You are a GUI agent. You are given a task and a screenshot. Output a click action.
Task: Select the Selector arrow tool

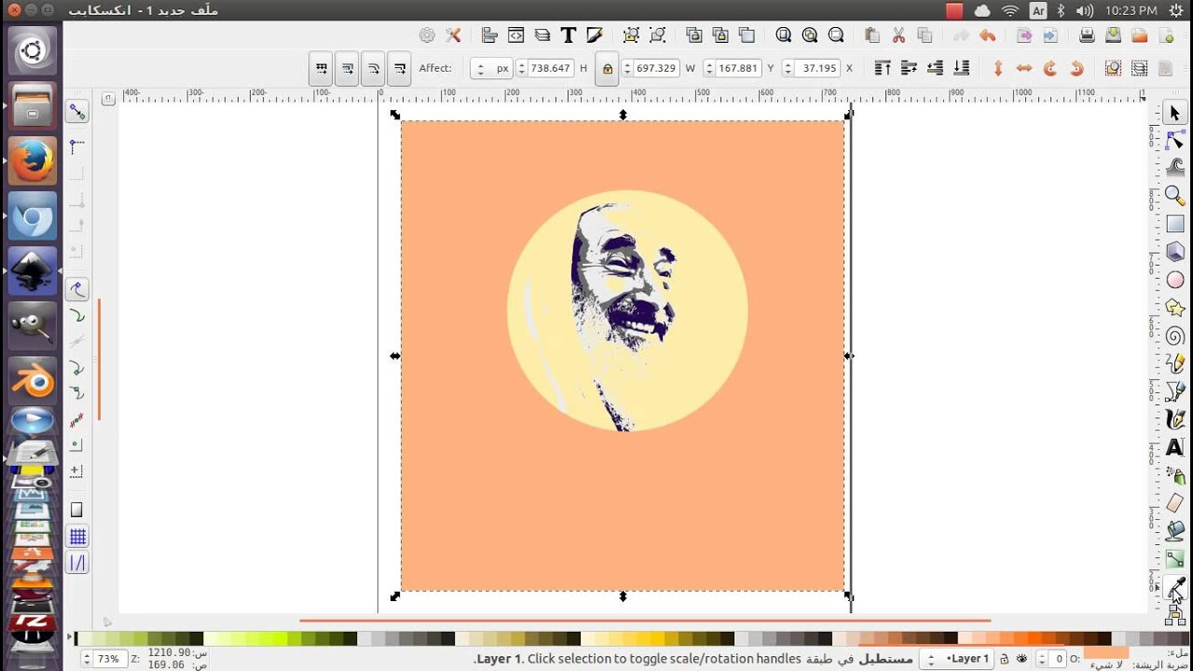1174,113
